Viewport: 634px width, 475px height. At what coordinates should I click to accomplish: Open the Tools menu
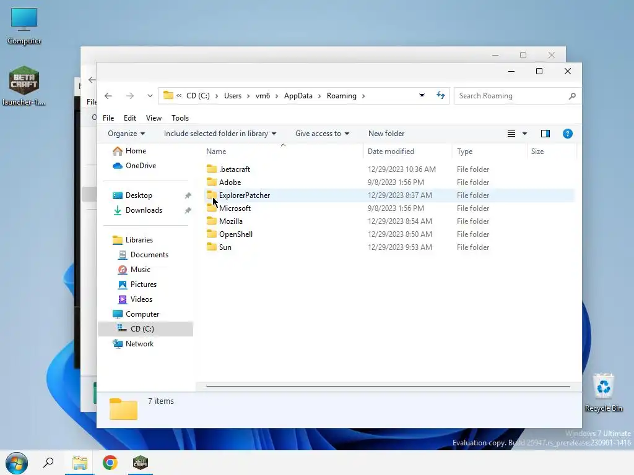pyautogui.click(x=180, y=118)
